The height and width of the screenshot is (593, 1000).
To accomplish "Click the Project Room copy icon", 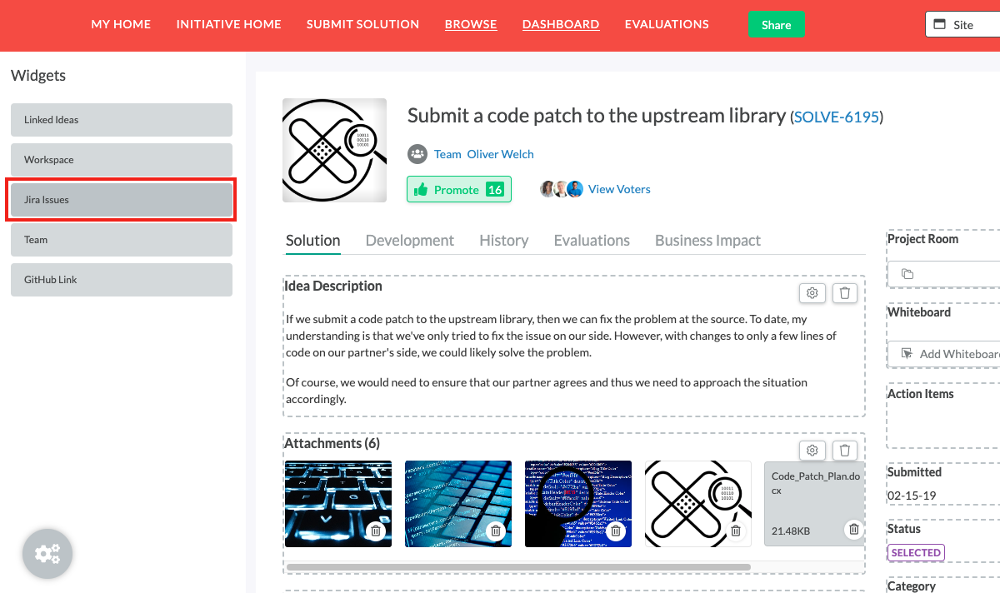I will (x=907, y=274).
